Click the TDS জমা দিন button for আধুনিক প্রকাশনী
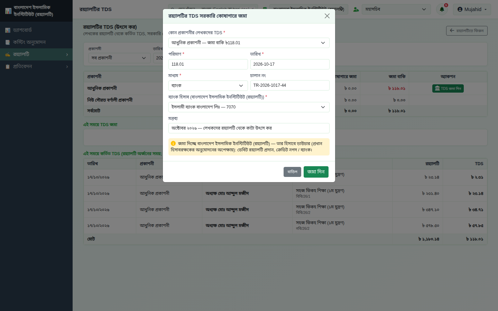Image resolution: width=498 pixels, height=311 pixels. (448, 88)
